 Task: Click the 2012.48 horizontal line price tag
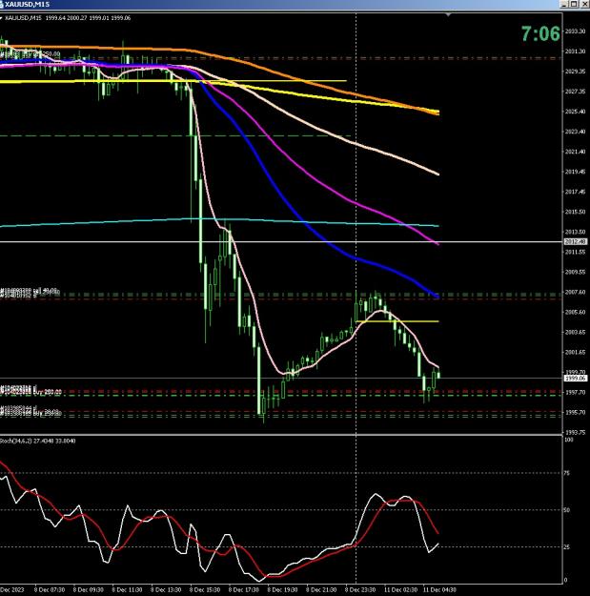click(576, 242)
